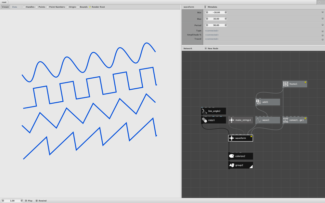Screen dimensions: 325x203
Task: Decrease the Period value with left arrow
Action: [x=207, y=25]
